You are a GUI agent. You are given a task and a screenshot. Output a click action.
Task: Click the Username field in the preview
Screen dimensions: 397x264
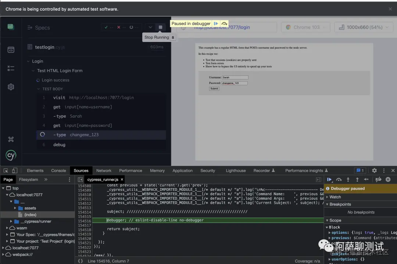click(235, 77)
